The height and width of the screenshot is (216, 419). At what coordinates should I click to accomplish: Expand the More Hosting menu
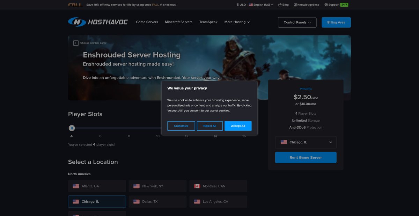click(x=237, y=22)
